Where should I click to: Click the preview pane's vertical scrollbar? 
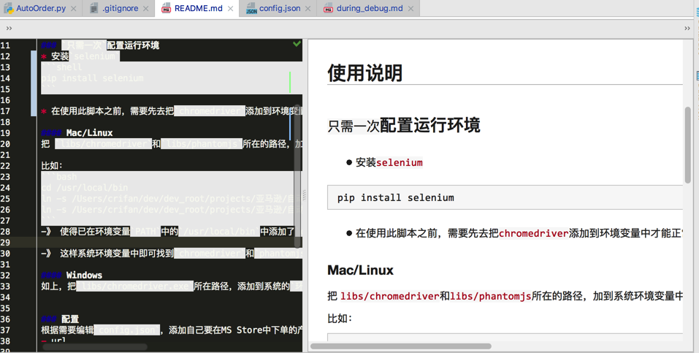pyautogui.click(x=687, y=145)
